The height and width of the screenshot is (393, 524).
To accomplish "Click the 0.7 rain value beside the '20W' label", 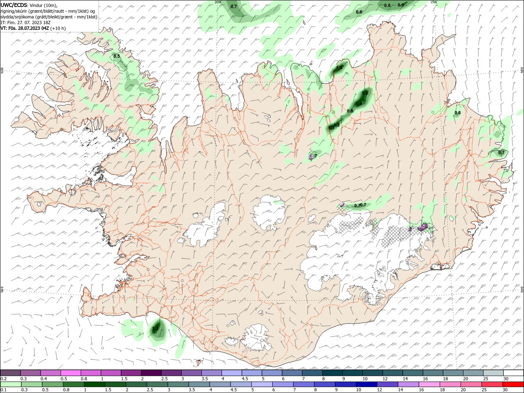I will click(x=234, y=7).
